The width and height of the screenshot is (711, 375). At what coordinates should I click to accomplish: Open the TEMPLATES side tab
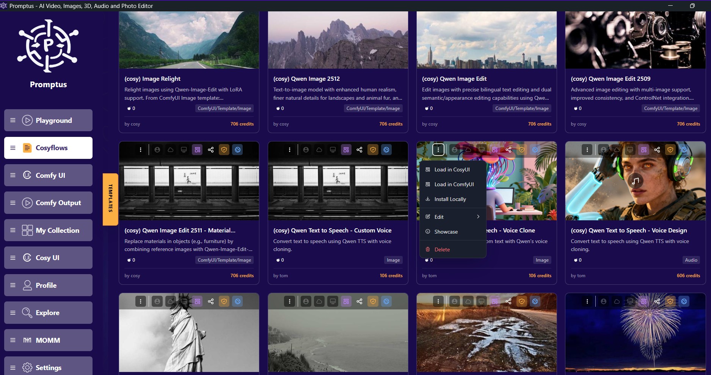coord(110,199)
